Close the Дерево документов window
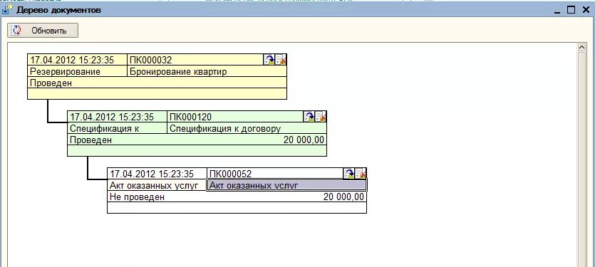Screen dimensions: 595x267 pyautogui.click(x=586, y=10)
